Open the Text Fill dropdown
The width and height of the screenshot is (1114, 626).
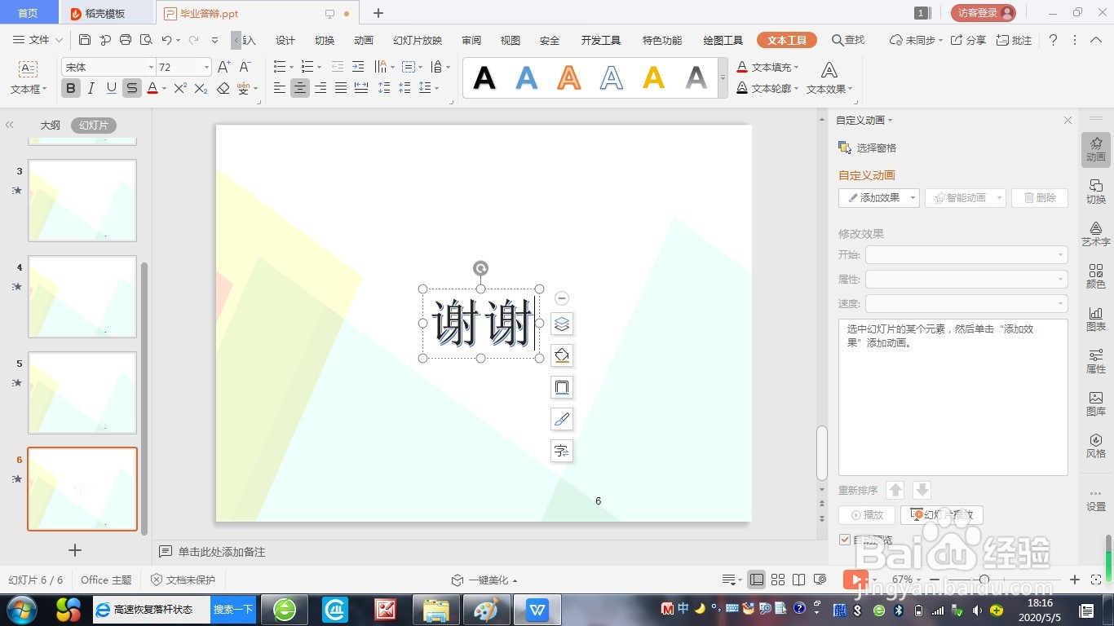pos(767,67)
